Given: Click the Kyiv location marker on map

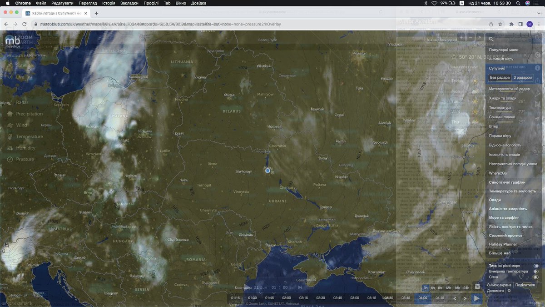Looking at the screenshot, I should coord(268,171).
